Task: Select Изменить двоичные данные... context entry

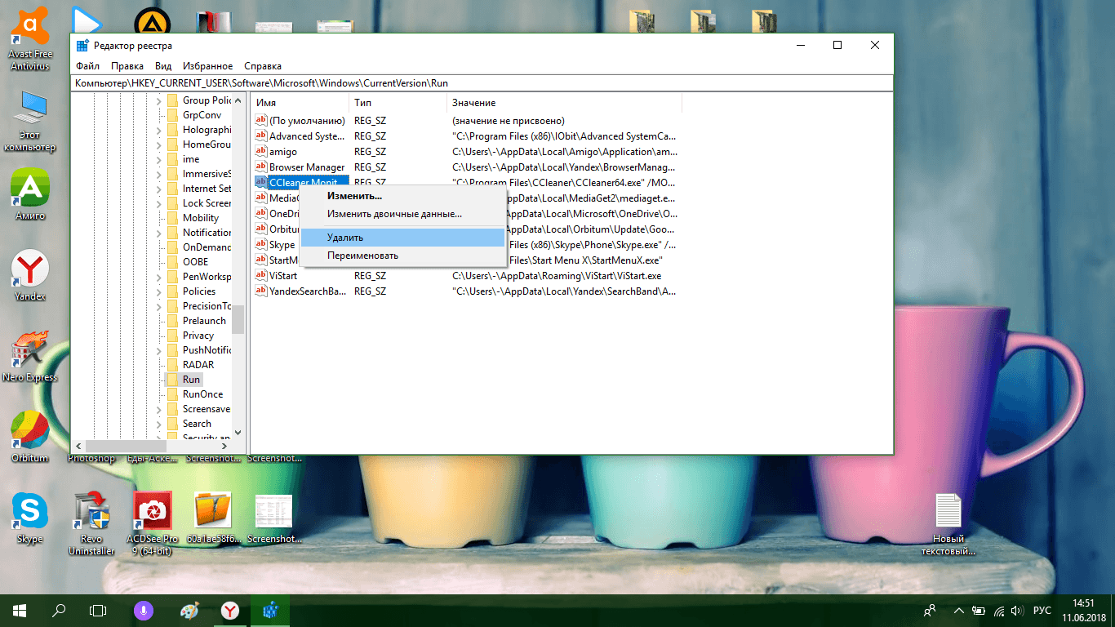Action: [402, 214]
